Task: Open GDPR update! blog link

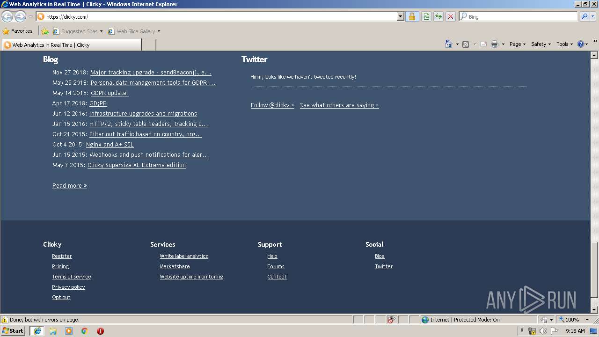Action: point(110,93)
